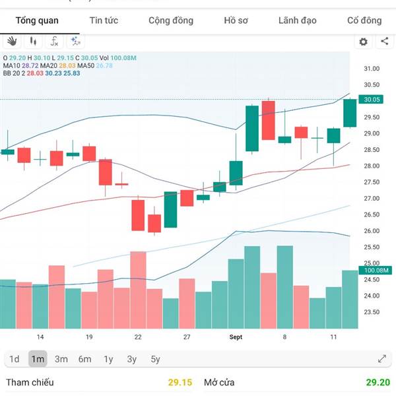
Task: Switch chart range to 1y
Action: [x=108, y=359]
